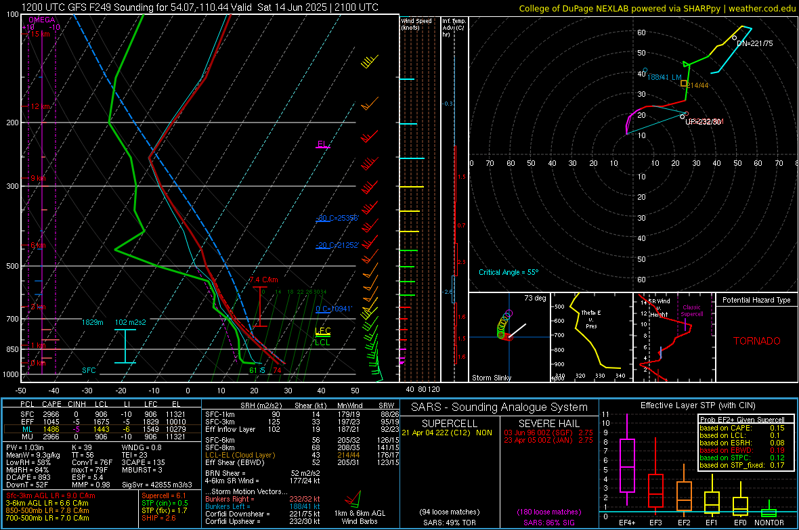Viewport: 799px width, 530px height.
Task: Click the Corfidi Downshear row
Action: pyautogui.click(x=263, y=514)
